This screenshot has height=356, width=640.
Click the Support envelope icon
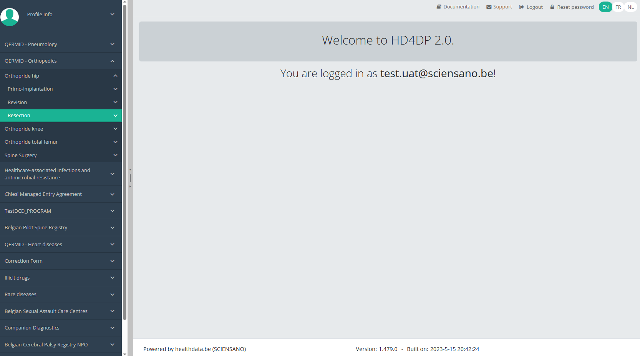[489, 7]
